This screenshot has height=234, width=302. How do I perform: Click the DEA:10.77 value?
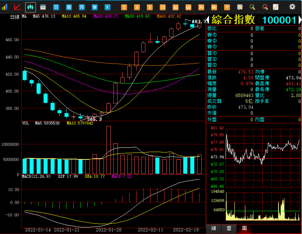(95, 176)
